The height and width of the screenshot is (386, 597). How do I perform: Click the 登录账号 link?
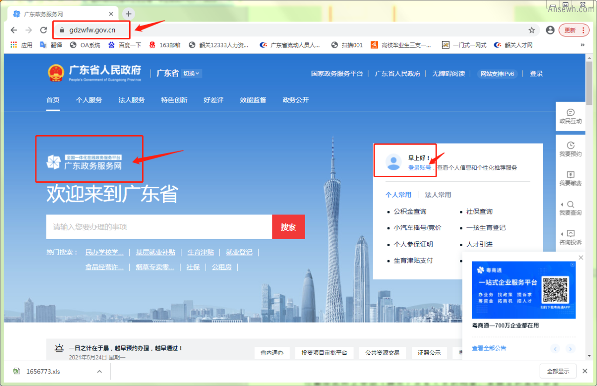point(419,168)
